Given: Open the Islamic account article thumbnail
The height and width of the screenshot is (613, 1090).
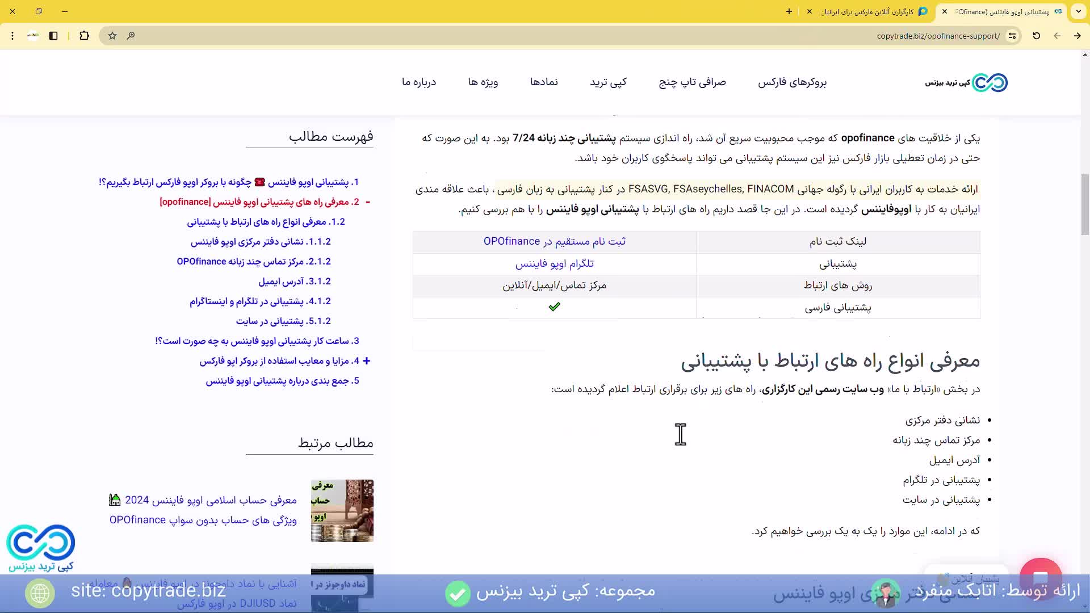Looking at the screenshot, I should pos(342,510).
